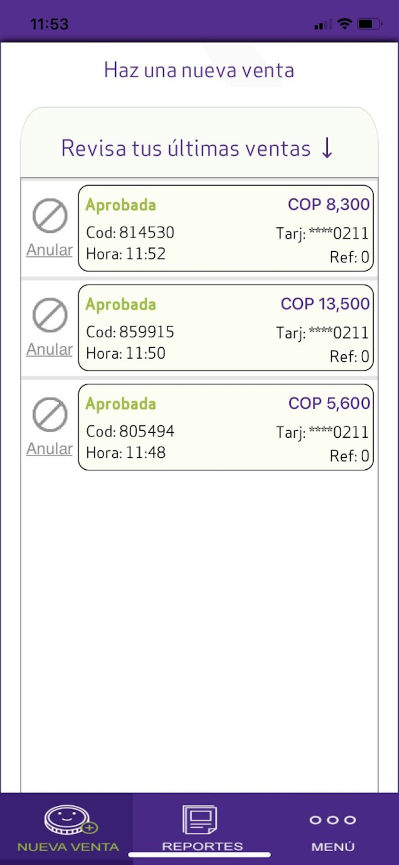Viewport: 399px width, 865px height.
Task: Tap the battery status icon
Action: click(369, 24)
